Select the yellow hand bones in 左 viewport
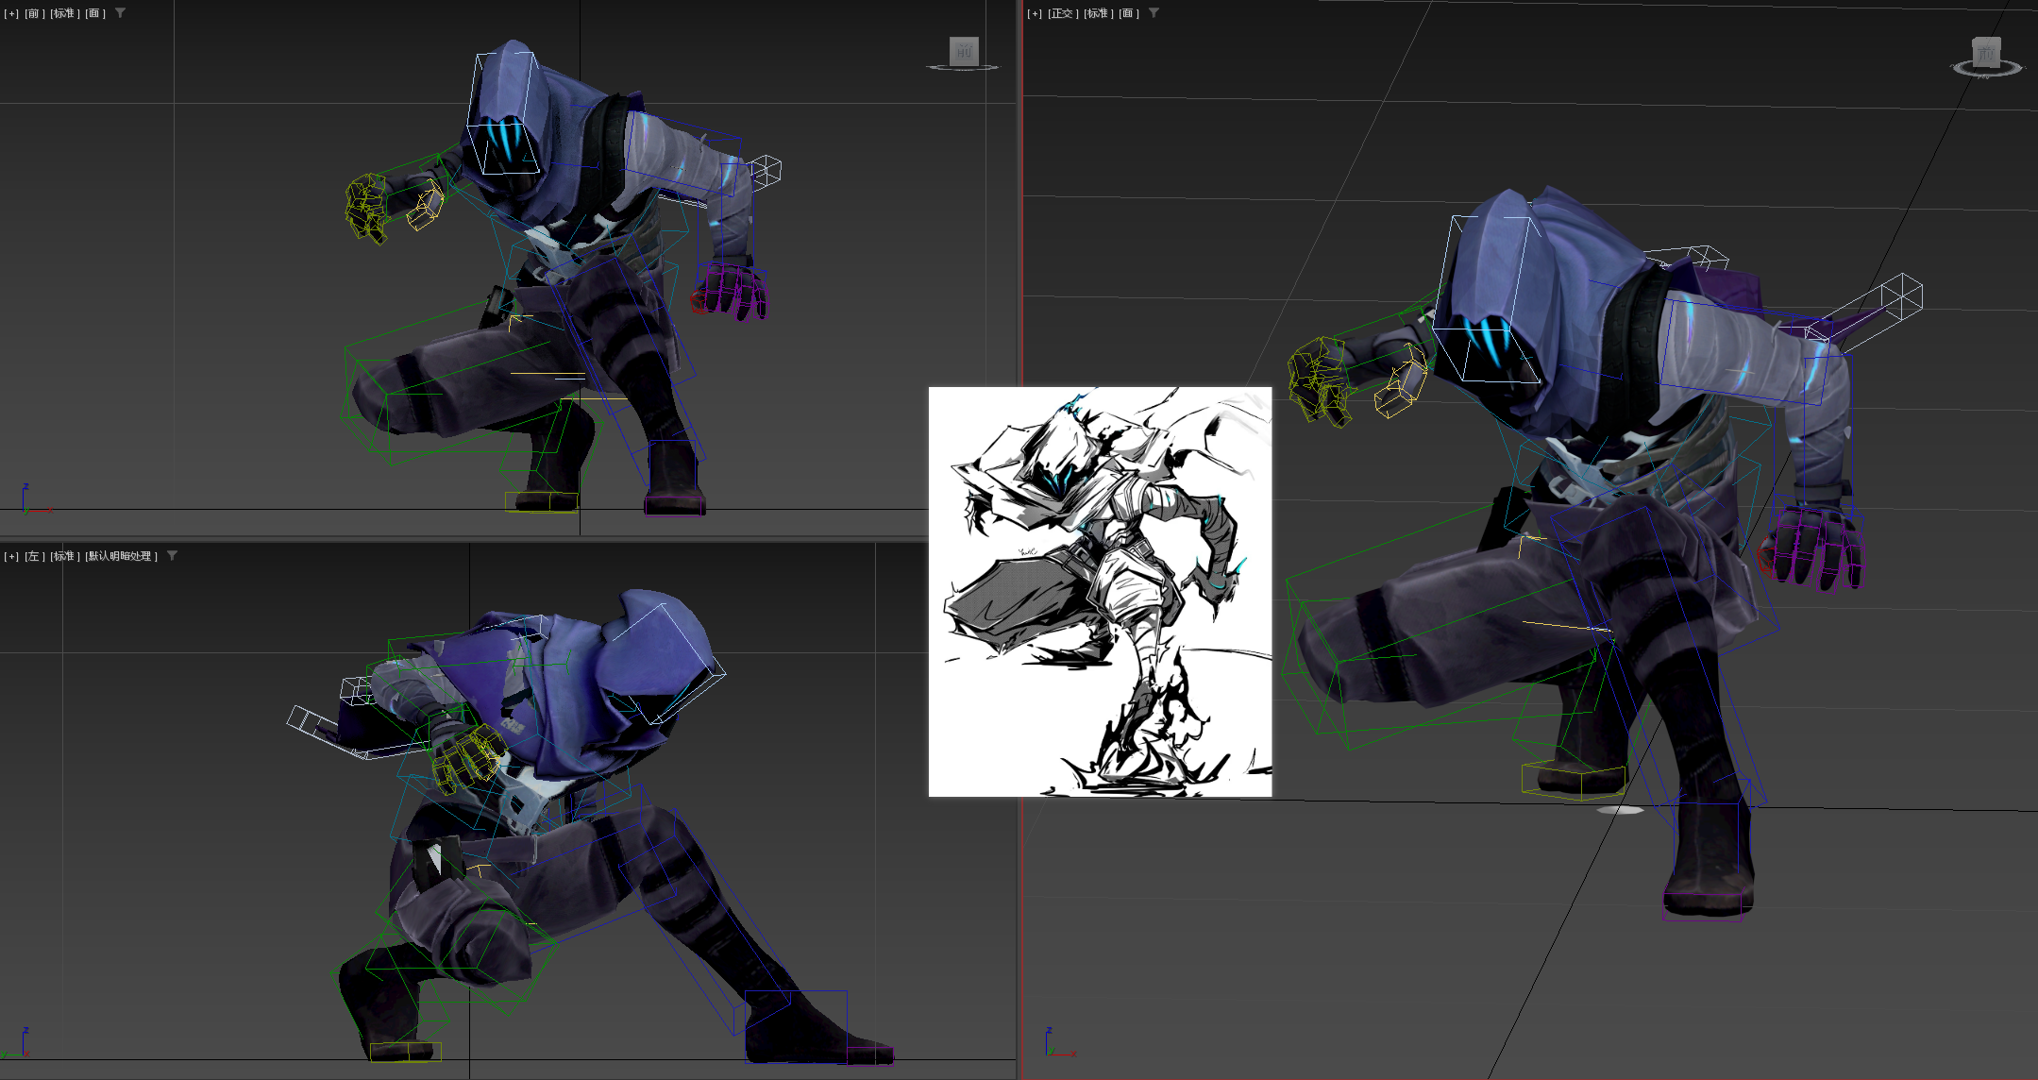 pos(467,757)
